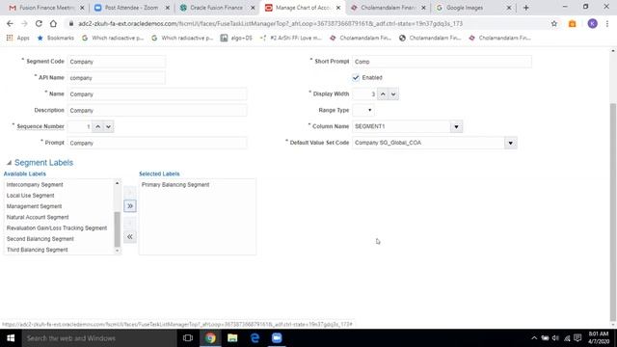
Task: Click the Short Prompt input field
Action: coord(442,62)
